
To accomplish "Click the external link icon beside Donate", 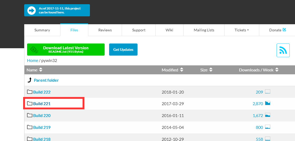I will pos(284,30).
